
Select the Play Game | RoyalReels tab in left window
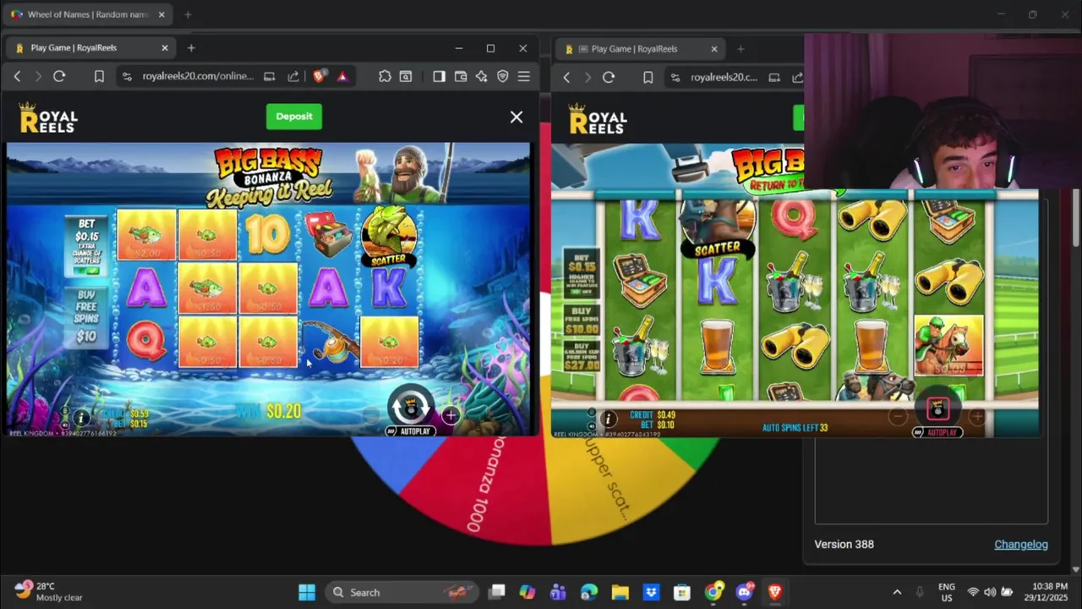coord(90,48)
